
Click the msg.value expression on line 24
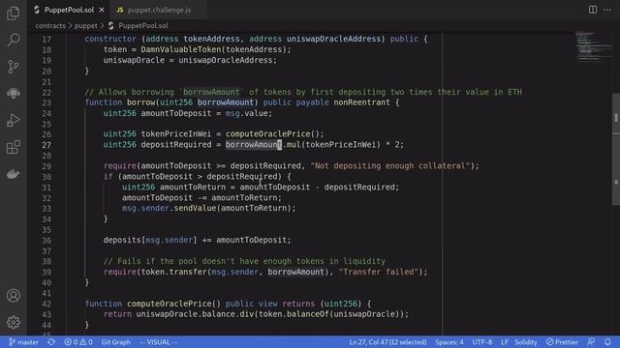click(x=248, y=114)
